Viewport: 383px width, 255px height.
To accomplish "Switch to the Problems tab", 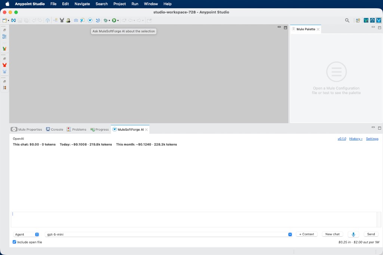I will point(76,130).
